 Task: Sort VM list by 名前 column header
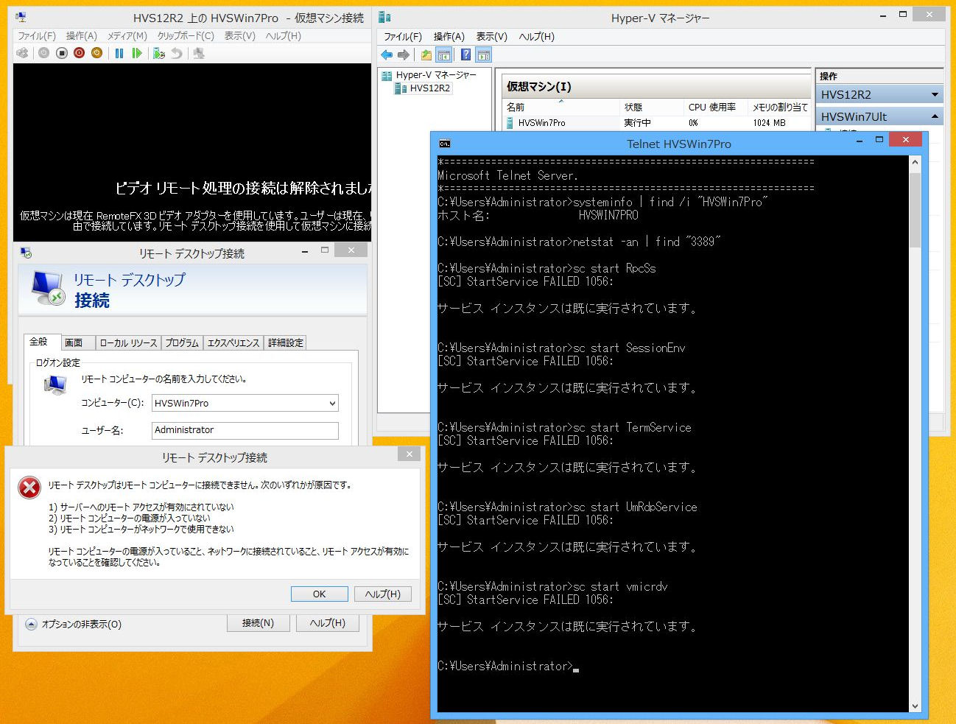coord(561,107)
